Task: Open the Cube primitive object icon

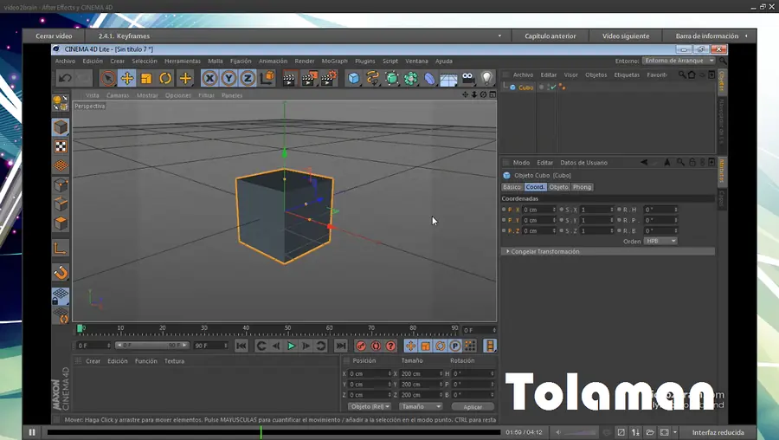Action: 354,79
